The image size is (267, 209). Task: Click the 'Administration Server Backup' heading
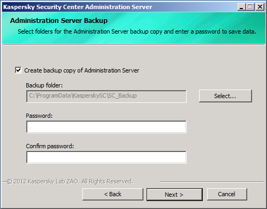pos(59,21)
